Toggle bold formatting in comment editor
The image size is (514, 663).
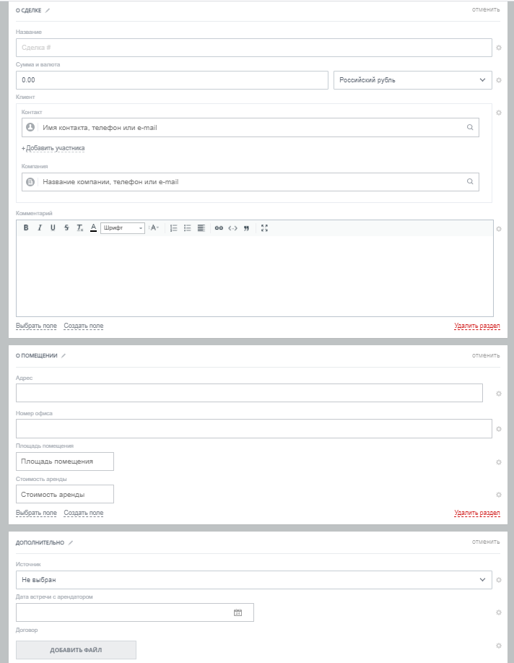coord(26,228)
